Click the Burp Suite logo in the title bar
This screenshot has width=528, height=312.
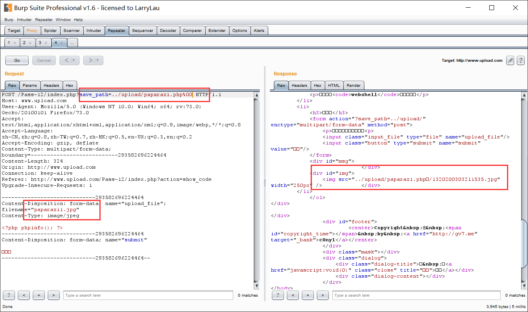pos(8,8)
